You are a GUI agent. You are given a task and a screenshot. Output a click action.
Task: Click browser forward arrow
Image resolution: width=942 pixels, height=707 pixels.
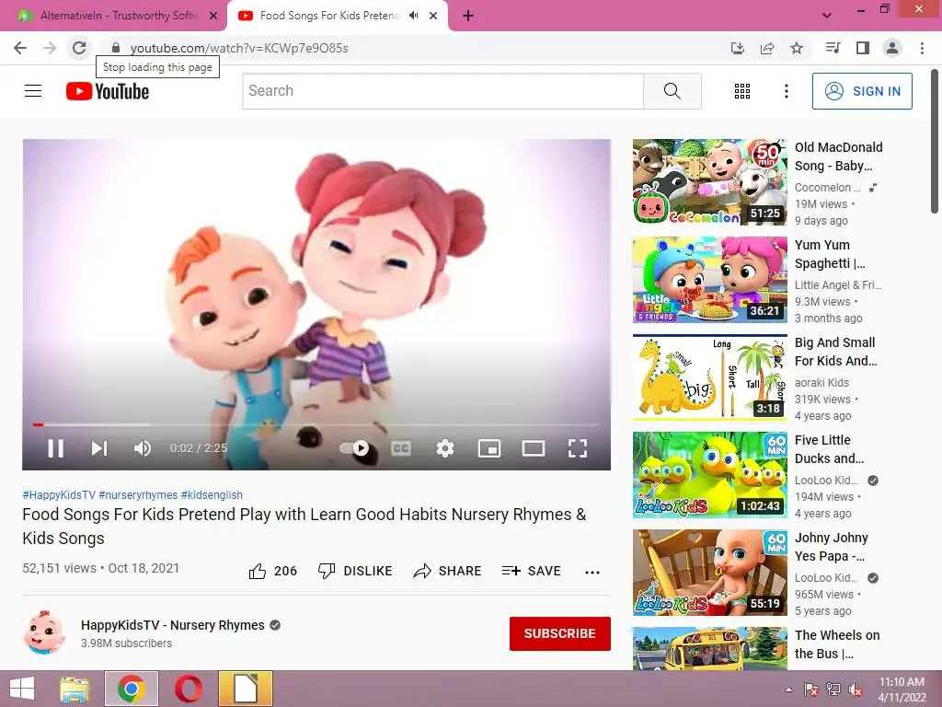click(50, 48)
